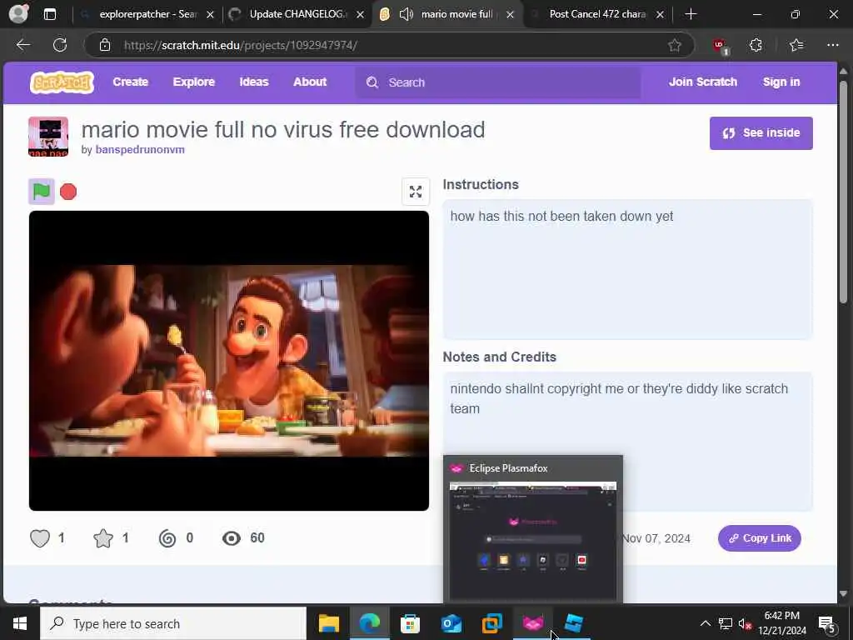Open the browser profile avatar
Screen dimensions: 853x640
18,14
